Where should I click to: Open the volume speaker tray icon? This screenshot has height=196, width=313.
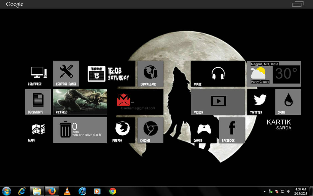288,191
